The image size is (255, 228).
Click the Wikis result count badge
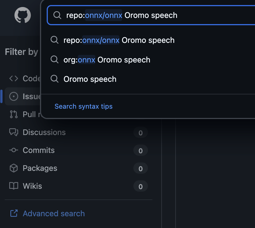(x=140, y=186)
